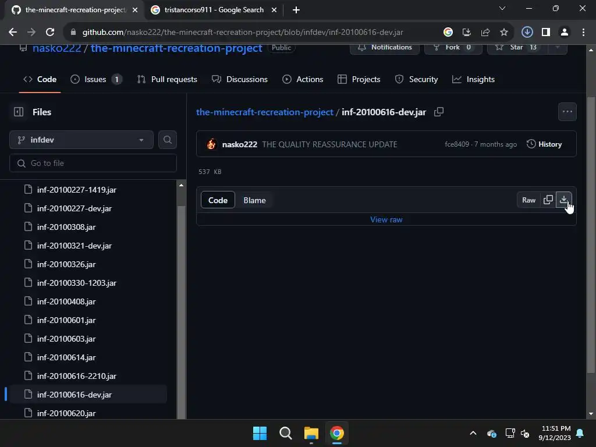Reload the GitHub page

(x=50, y=33)
